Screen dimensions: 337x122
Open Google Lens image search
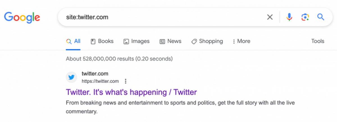coord(305,17)
